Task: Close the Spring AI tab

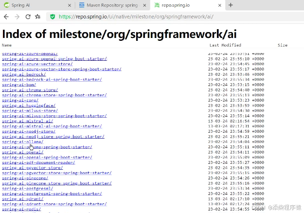Action: [x=70, y=5]
